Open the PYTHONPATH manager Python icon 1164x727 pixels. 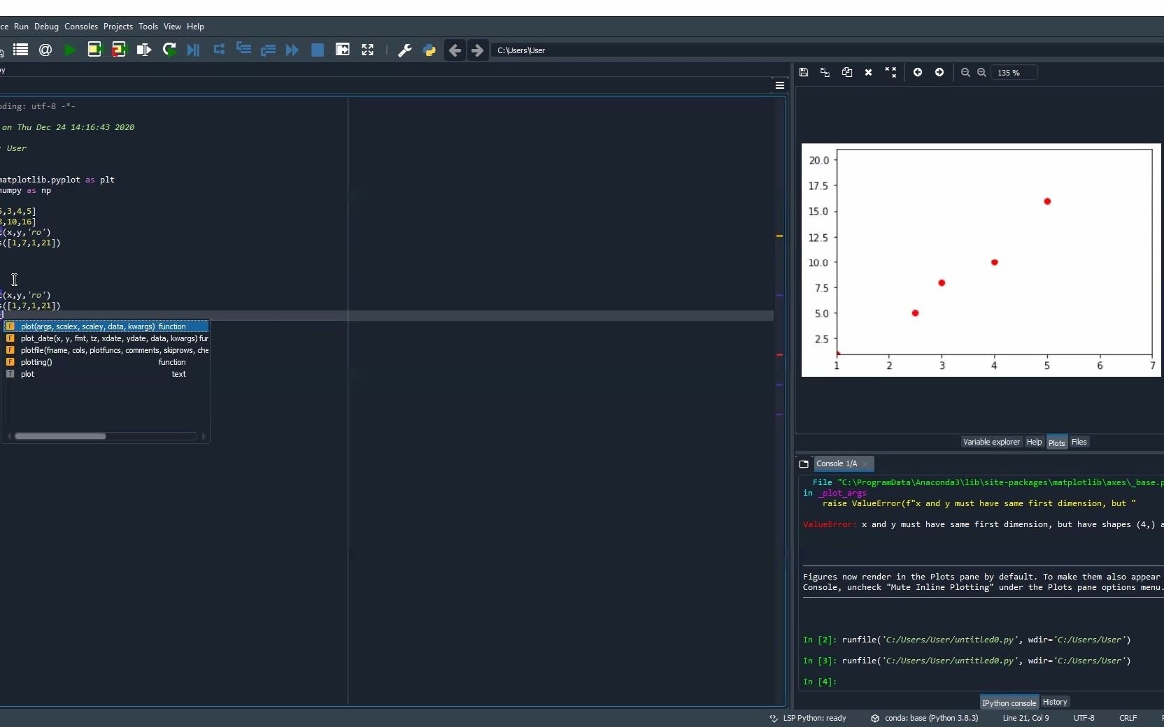[430, 50]
